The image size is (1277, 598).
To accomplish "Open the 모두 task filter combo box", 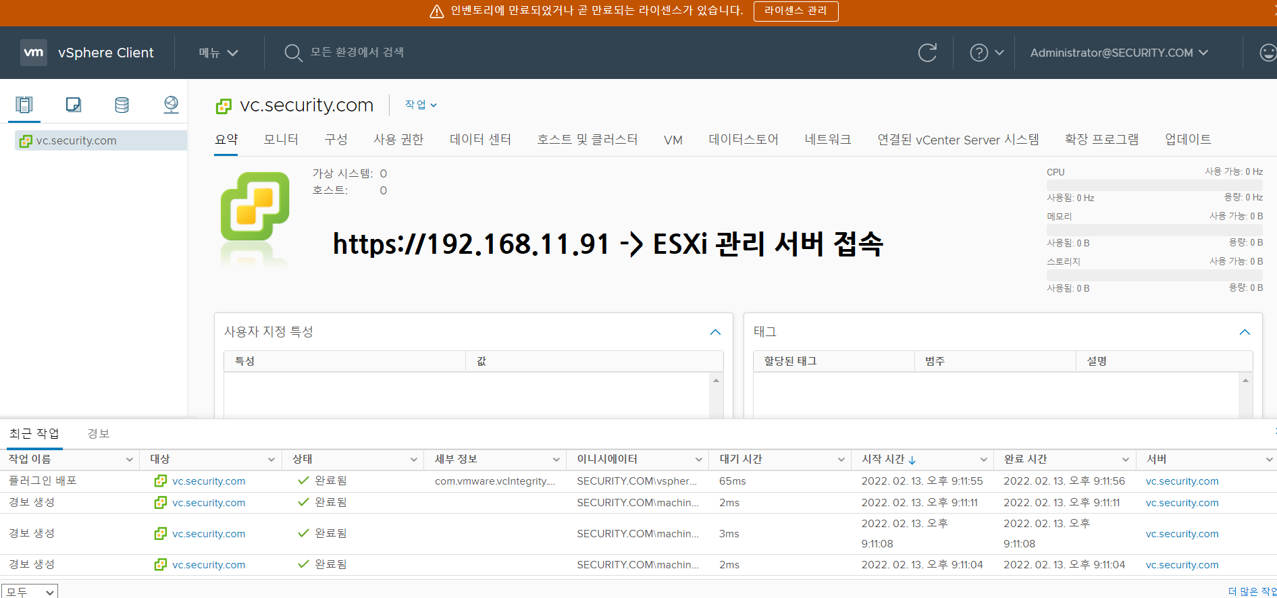I will pos(30,592).
